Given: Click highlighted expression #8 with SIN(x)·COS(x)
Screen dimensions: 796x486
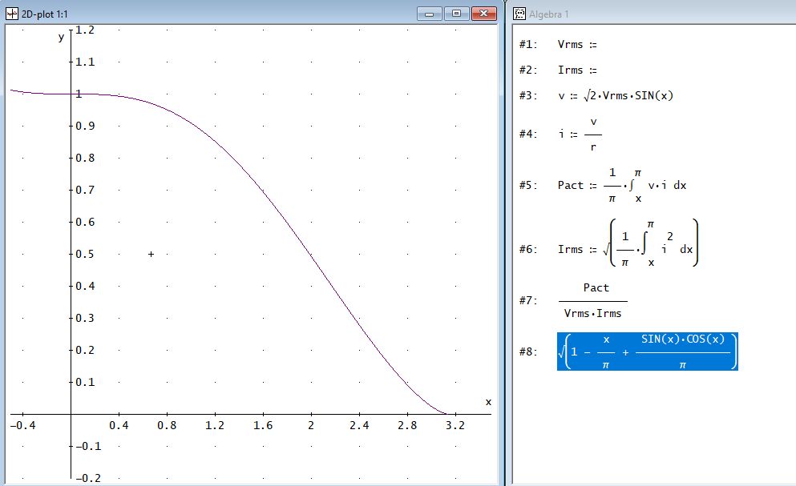Looking at the screenshot, I should point(647,351).
